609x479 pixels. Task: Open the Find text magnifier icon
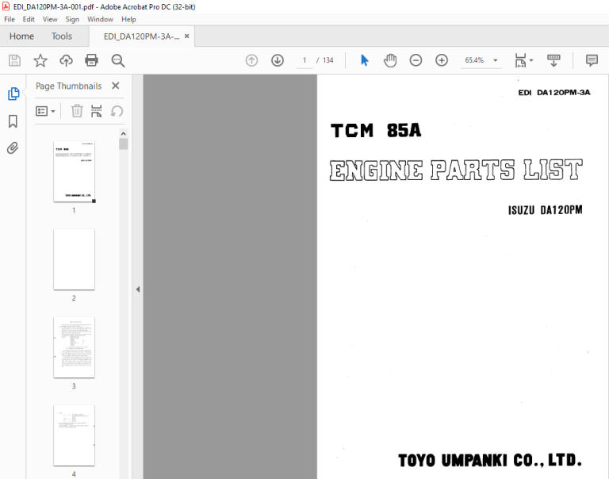117,60
